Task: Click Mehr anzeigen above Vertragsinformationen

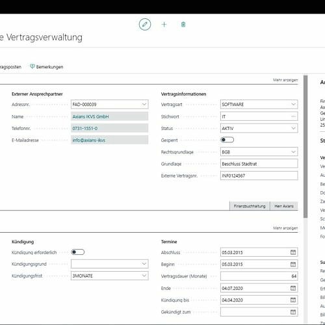Action: pos(285,80)
